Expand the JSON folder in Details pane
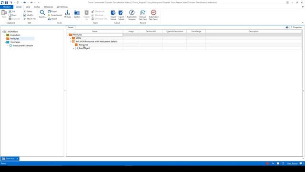The image size is (305, 172). click(71, 38)
